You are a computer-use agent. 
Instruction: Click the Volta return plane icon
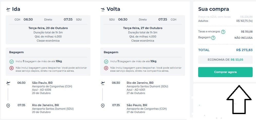(x=103, y=9)
